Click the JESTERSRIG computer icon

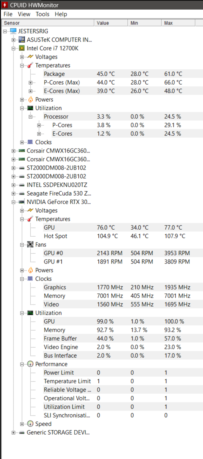(x=13, y=31)
